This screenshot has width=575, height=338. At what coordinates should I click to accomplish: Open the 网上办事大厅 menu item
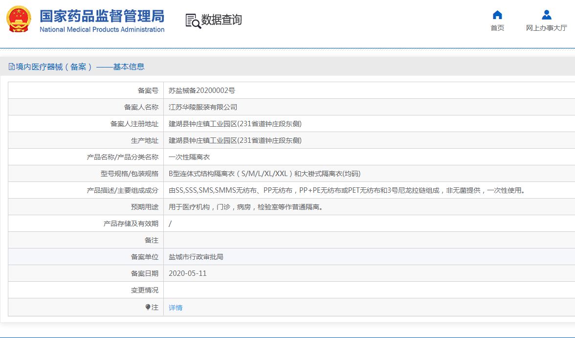(546, 28)
